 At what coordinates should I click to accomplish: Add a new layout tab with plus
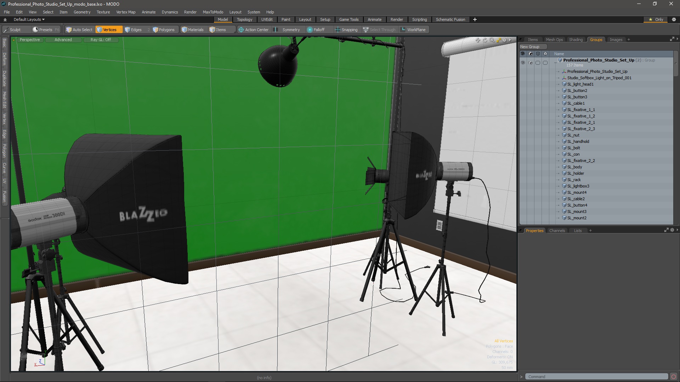(x=475, y=19)
